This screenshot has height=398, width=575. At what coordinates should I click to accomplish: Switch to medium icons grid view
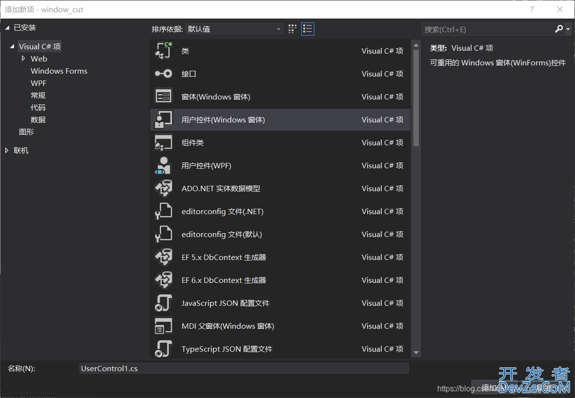(x=292, y=29)
